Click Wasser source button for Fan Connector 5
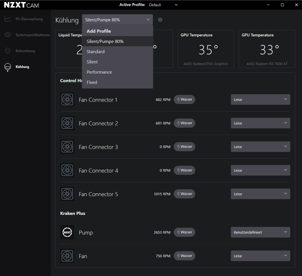 tap(184, 194)
